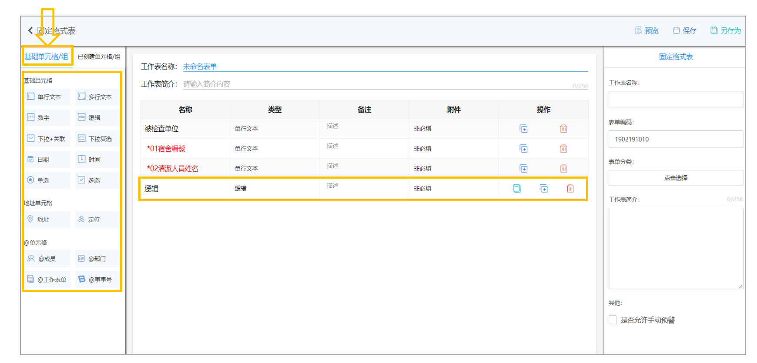Click the 另存为 save-as button

(726, 30)
